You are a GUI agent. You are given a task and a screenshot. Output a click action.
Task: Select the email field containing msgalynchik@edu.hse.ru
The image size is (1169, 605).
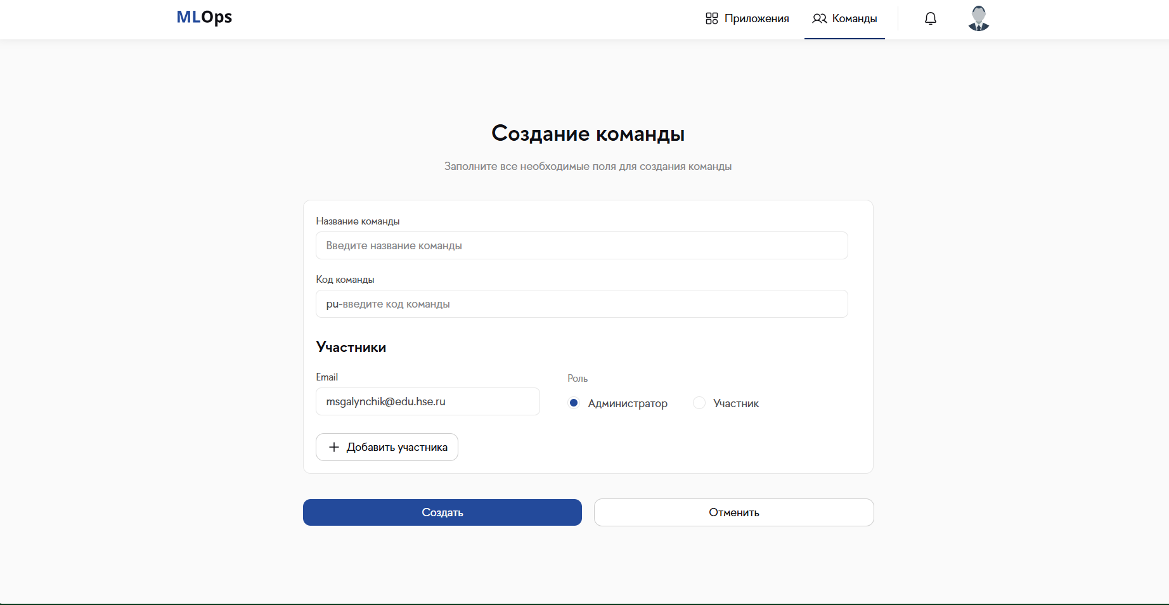(x=427, y=401)
